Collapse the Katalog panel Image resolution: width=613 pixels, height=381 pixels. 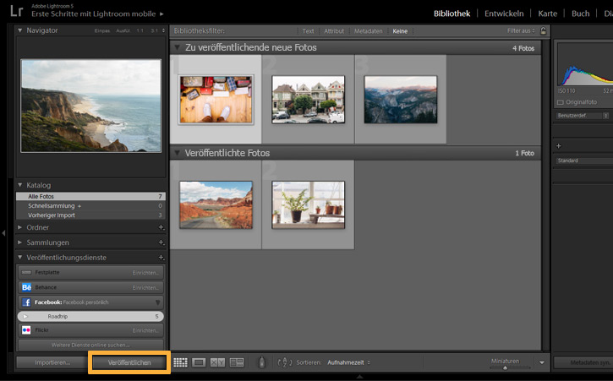[19, 185]
